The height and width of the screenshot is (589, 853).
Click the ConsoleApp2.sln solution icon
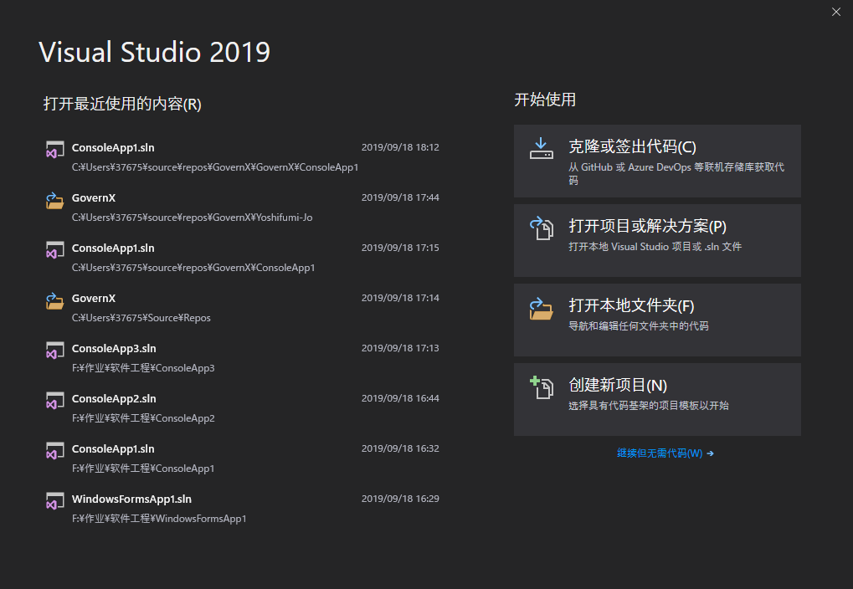click(54, 401)
